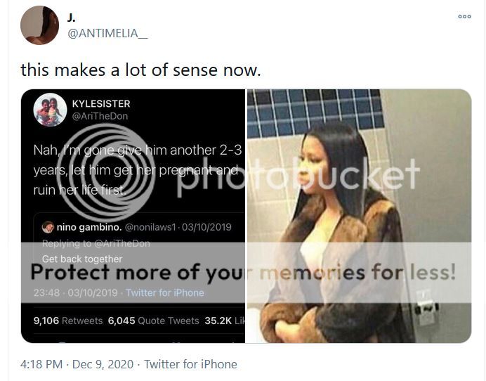Image resolution: width=486 pixels, height=381 pixels.
Task: Open the three-dot more options menu
Action: coord(464,16)
